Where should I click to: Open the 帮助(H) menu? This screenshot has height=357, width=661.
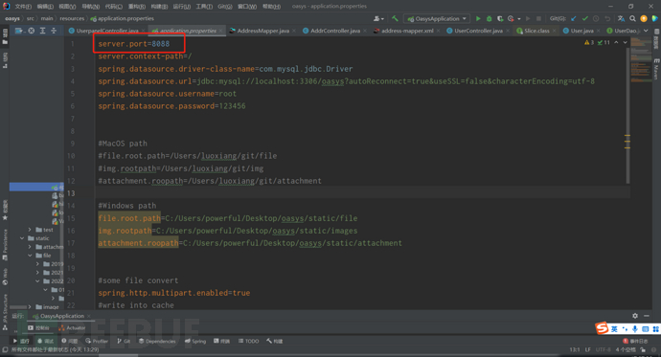click(x=271, y=7)
